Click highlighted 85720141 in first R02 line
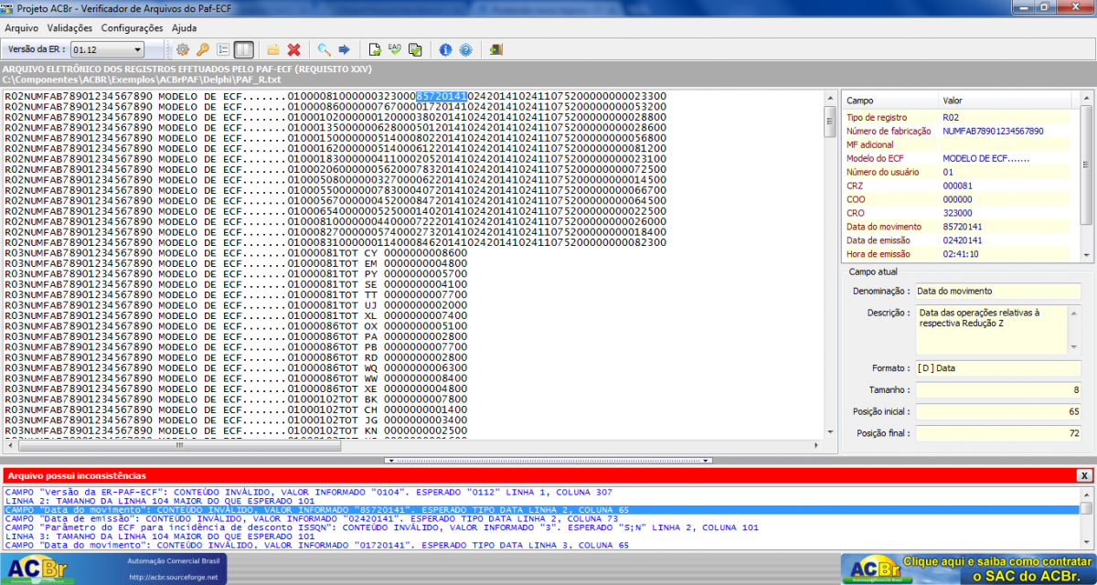The width and height of the screenshot is (1097, 585). pos(442,96)
